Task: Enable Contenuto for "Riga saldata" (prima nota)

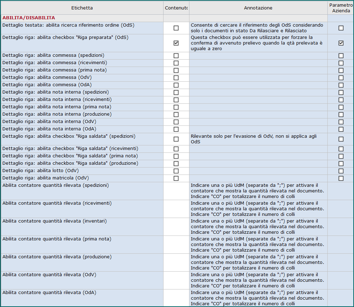Action: (x=176, y=156)
